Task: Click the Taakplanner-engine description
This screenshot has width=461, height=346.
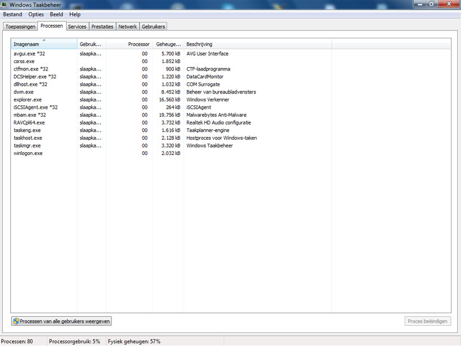Action: (208, 130)
